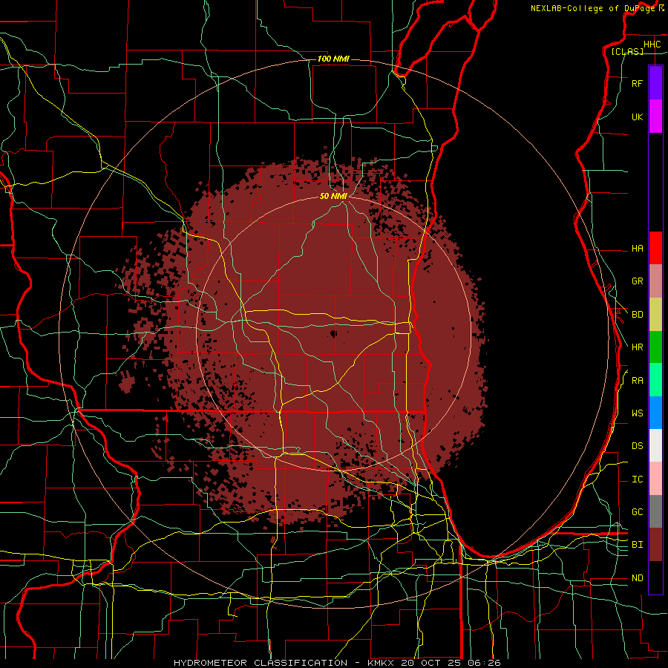The width and height of the screenshot is (668, 668).
Task: Click the BI legend label
Action: tap(638, 545)
